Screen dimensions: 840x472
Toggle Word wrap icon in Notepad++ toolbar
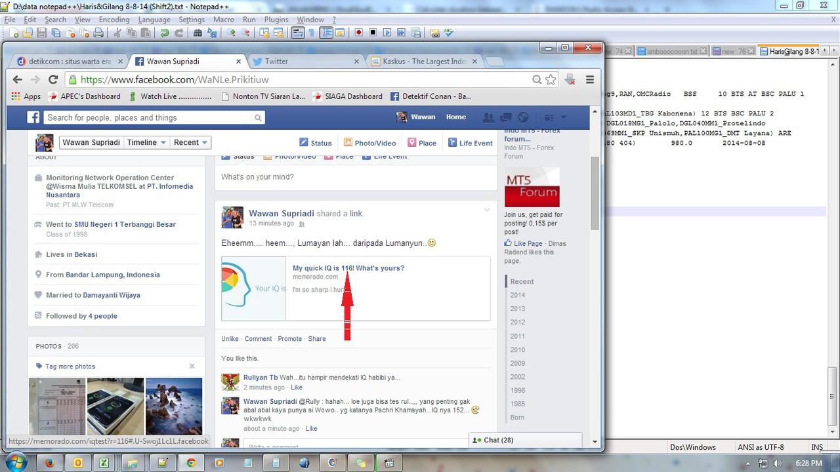(x=297, y=32)
